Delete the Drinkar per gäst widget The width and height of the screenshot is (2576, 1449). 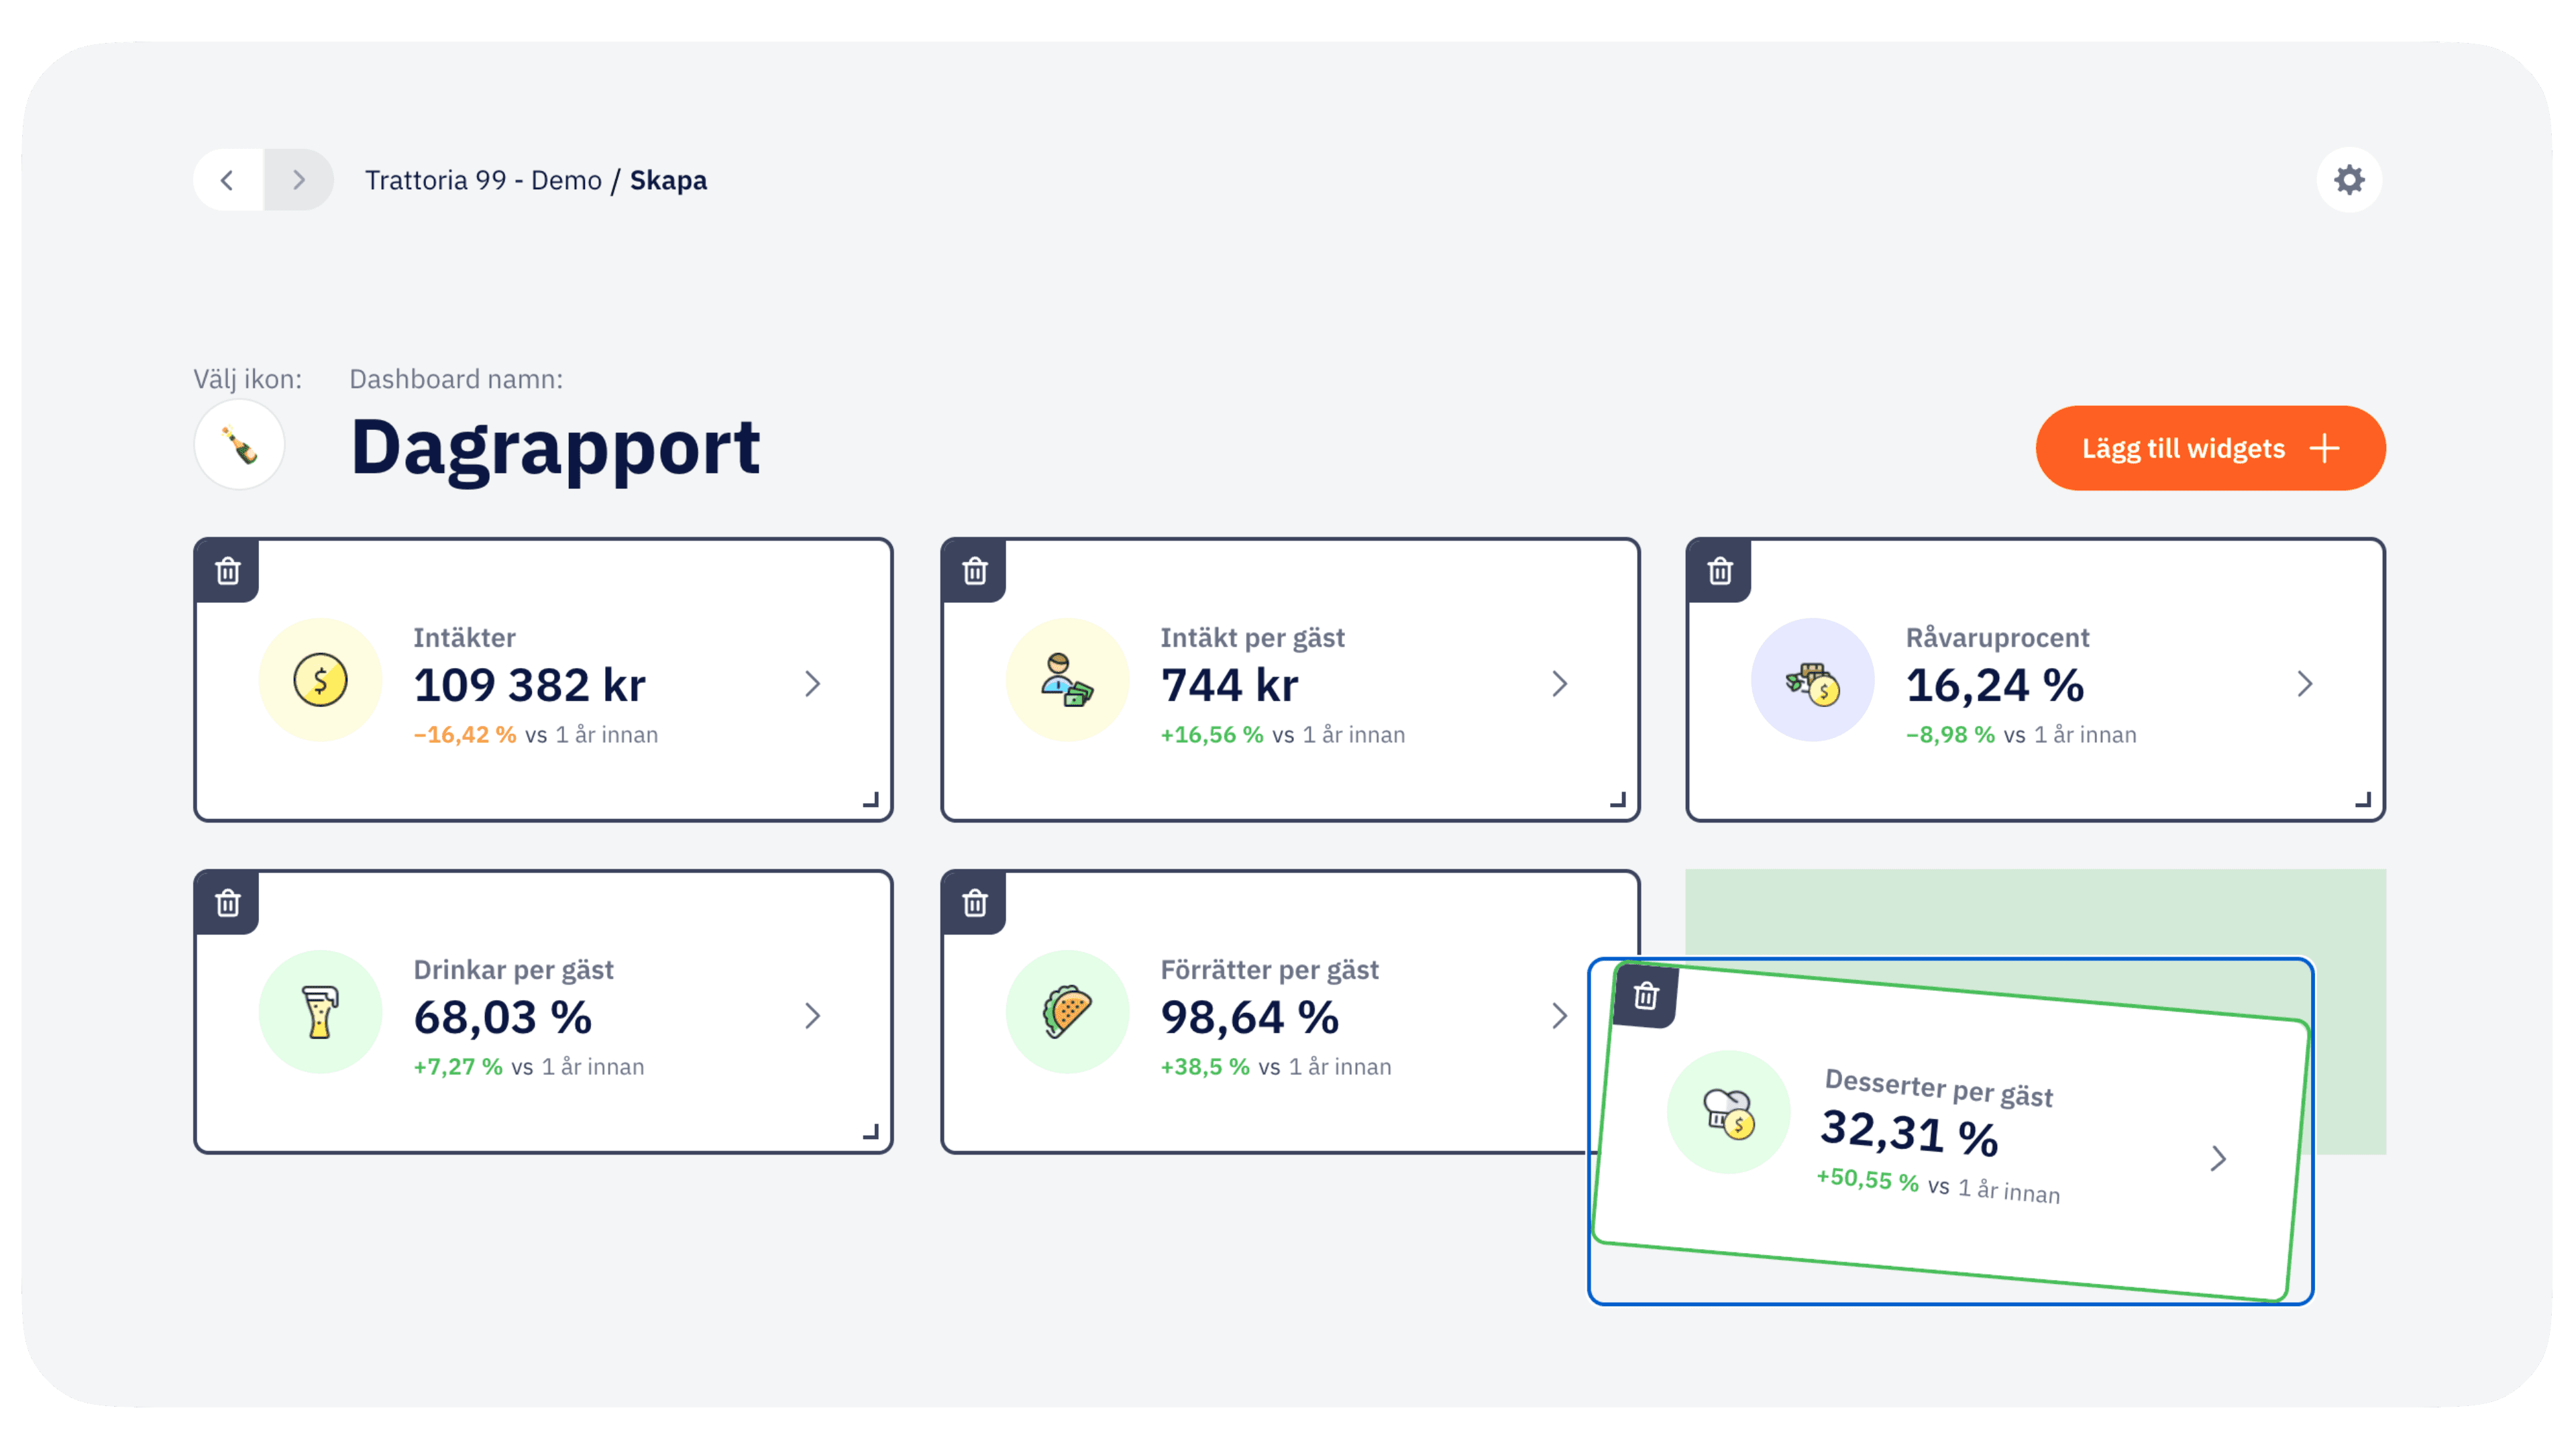point(228,903)
